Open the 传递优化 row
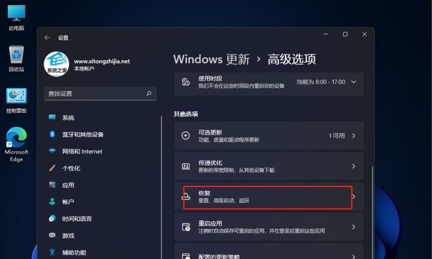The height and width of the screenshot is (259, 432). pos(269,166)
